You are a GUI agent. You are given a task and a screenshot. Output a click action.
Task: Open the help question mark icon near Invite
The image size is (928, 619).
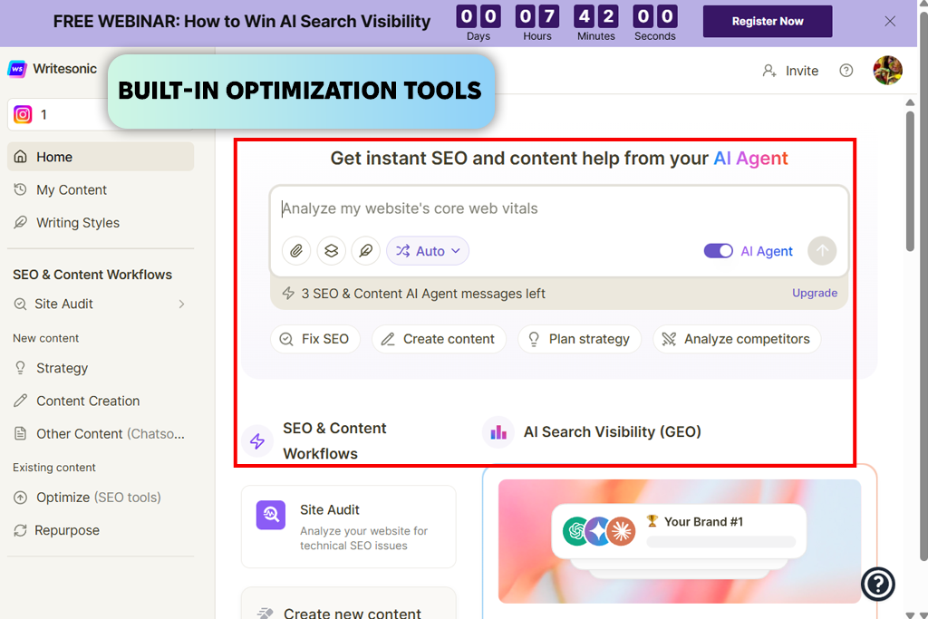point(846,71)
